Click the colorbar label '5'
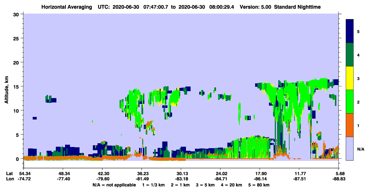 click(x=358, y=31)
